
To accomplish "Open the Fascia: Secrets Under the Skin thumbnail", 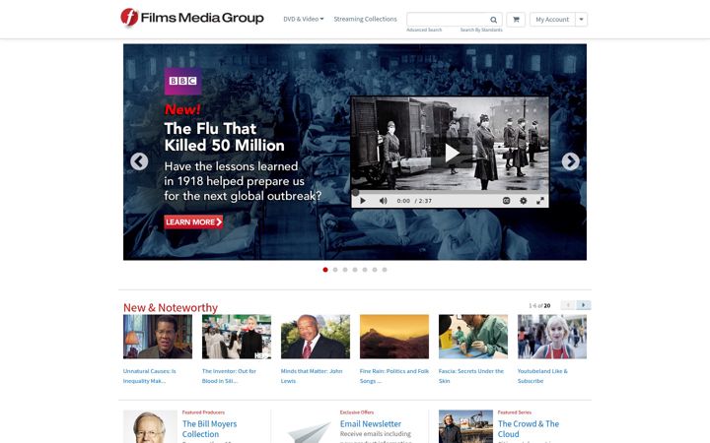I will (x=473, y=337).
